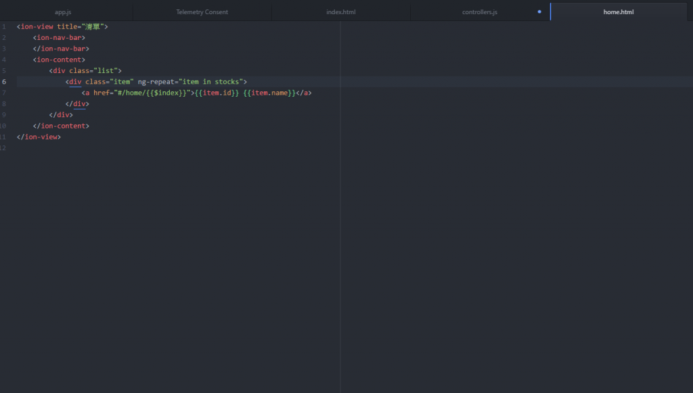Switch to the index.html tab

pos(341,12)
